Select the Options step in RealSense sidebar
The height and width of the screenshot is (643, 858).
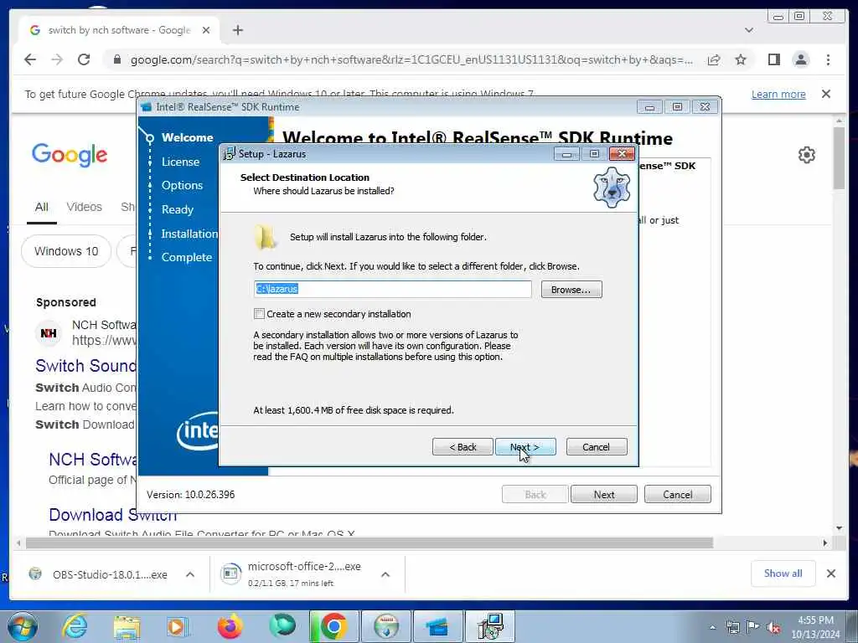coord(182,185)
